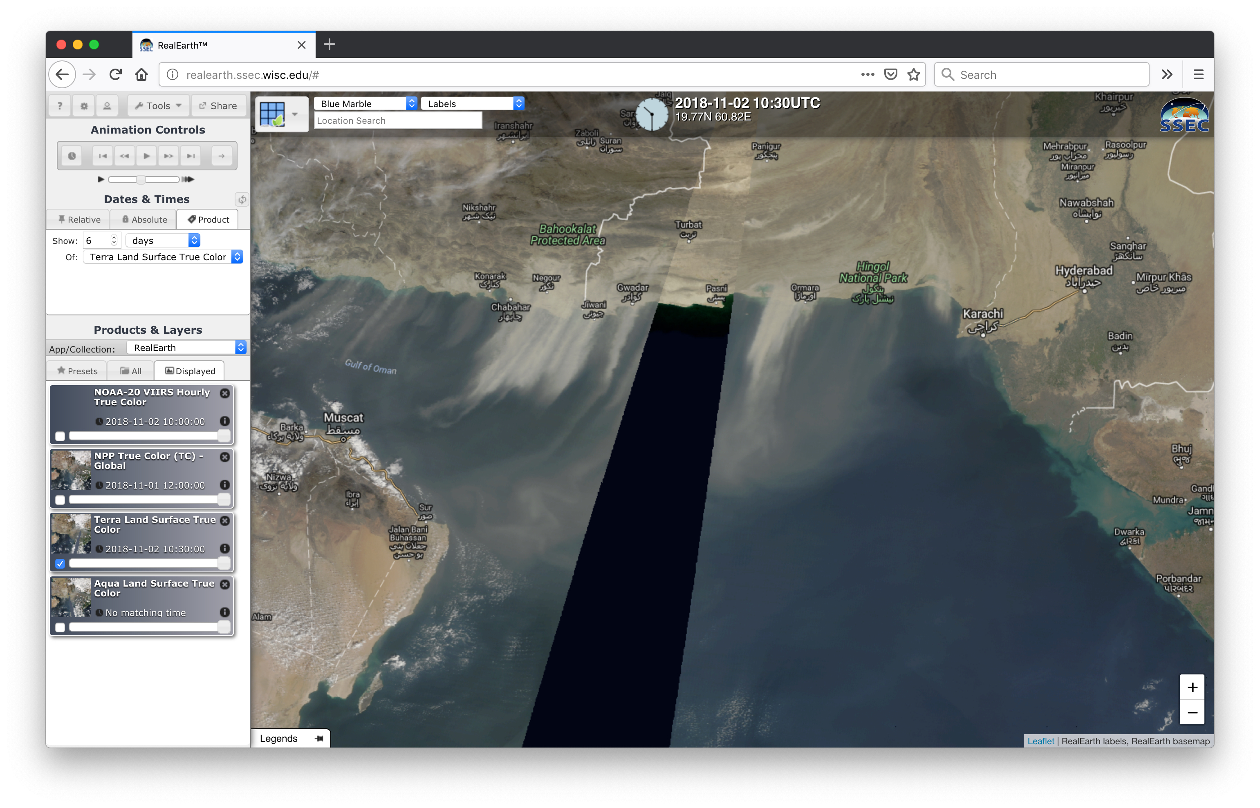1260x808 pixels.
Task: Open the days unit dropdown
Action: tap(163, 240)
